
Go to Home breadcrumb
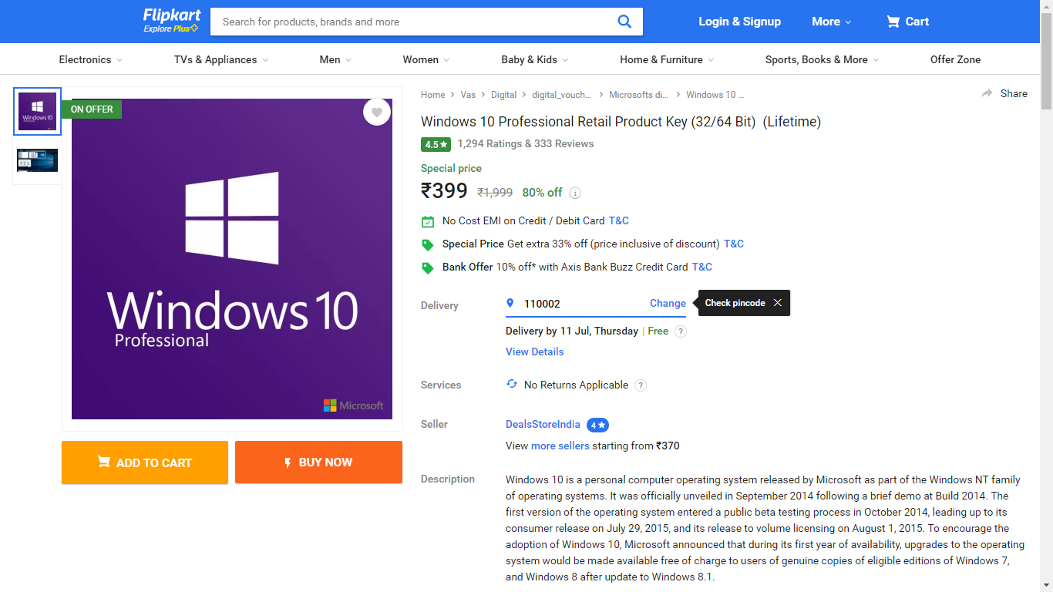(x=432, y=95)
